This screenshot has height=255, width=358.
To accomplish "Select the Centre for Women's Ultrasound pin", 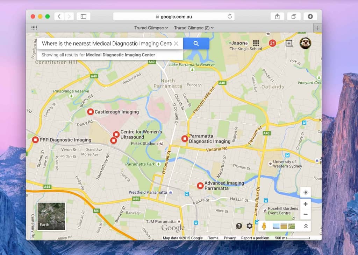I will 116,134.
